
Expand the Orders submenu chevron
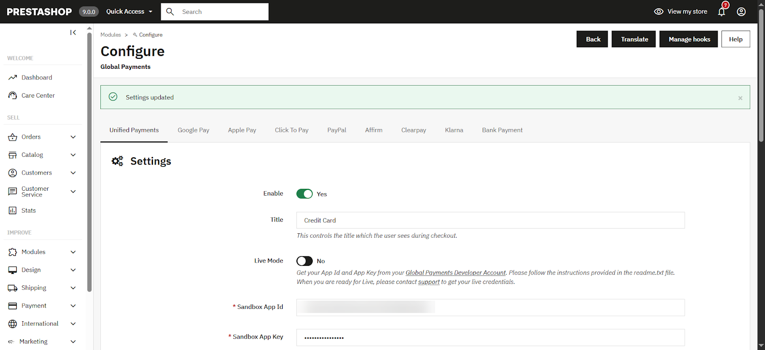point(73,137)
